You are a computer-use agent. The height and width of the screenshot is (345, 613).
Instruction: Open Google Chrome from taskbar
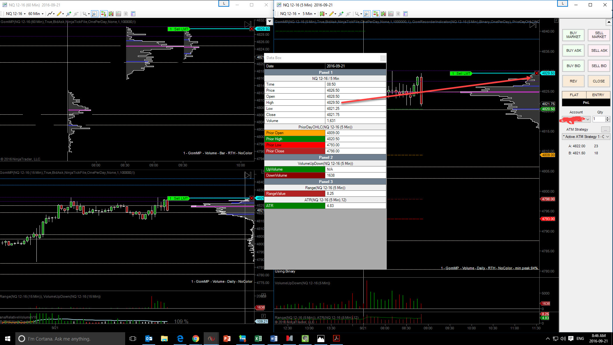[x=196, y=339]
